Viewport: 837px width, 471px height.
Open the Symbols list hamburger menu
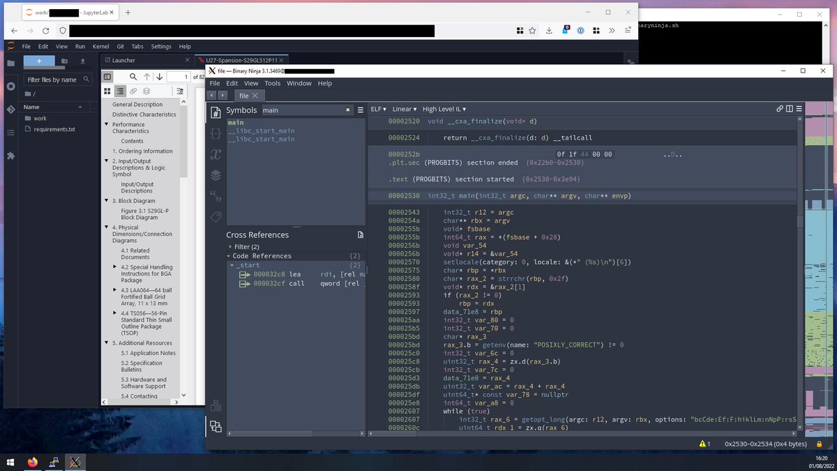pyautogui.click(x=361, y=110)
